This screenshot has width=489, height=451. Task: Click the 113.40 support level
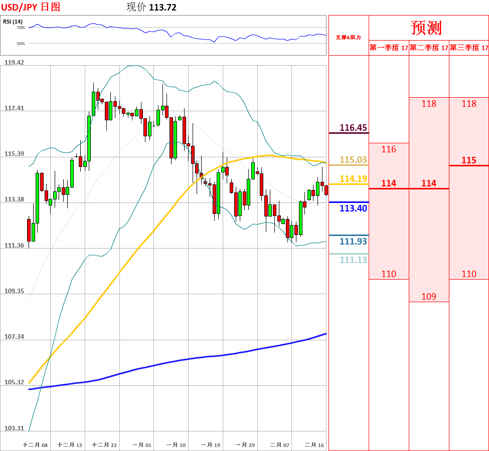click(x=353, y=208)
